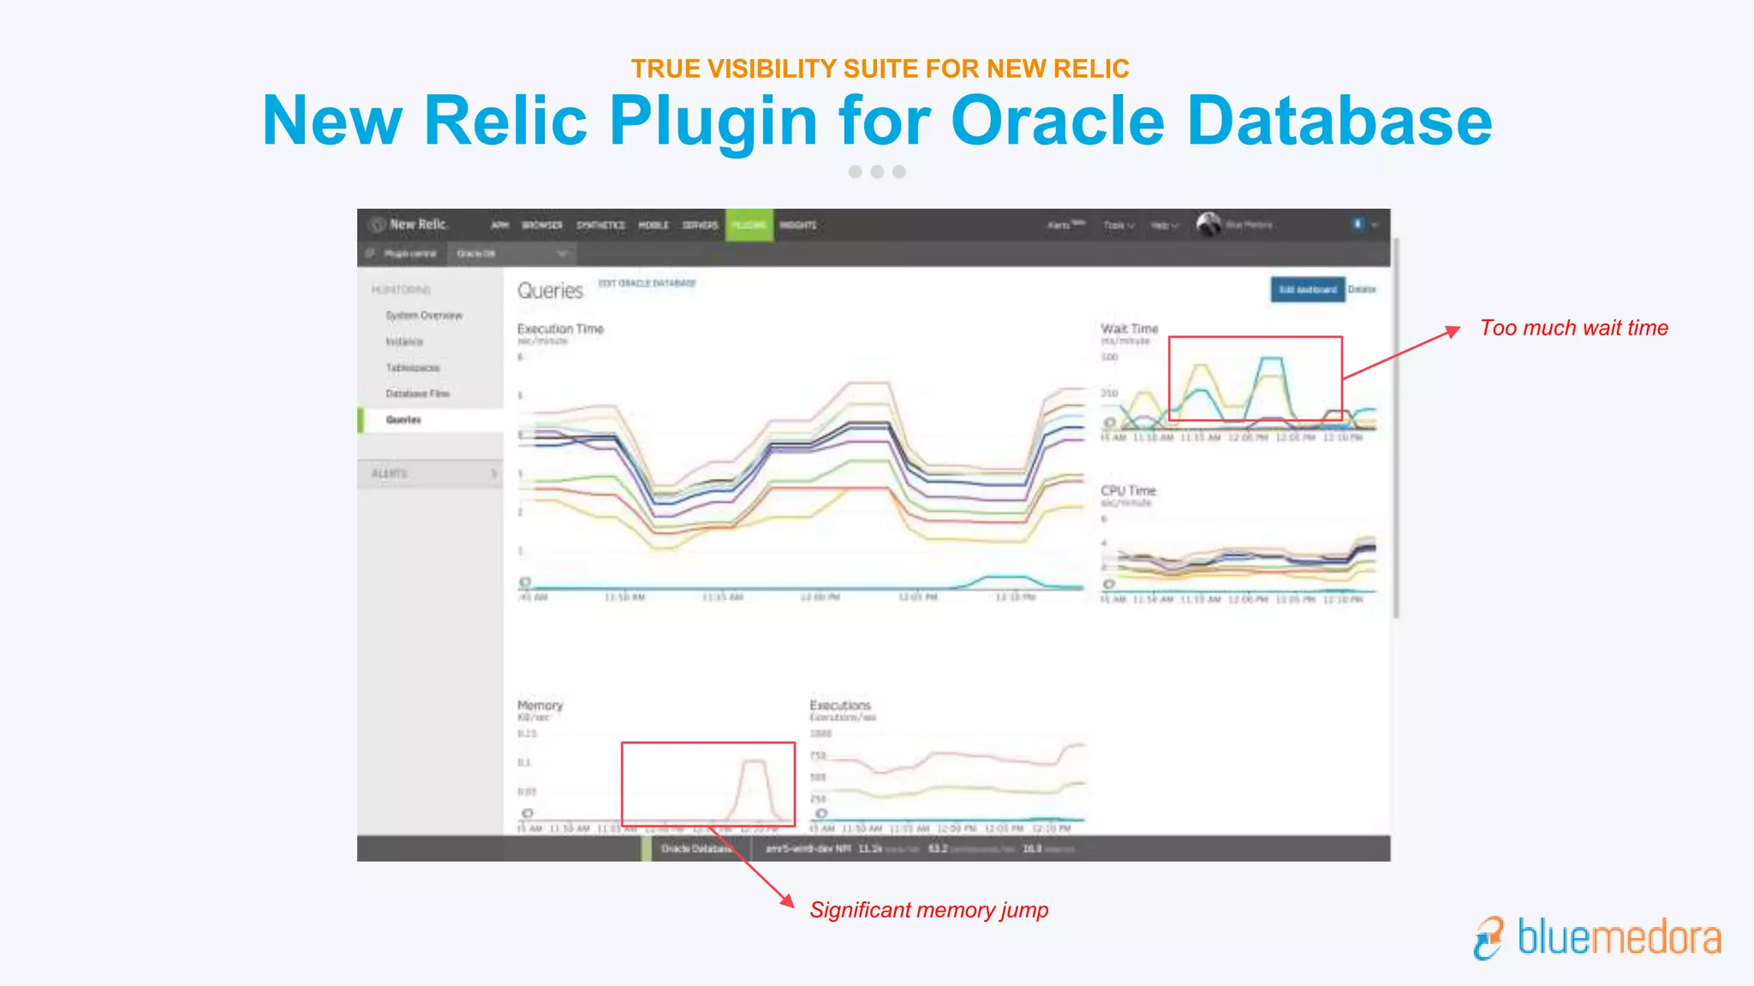Screen dimensions: 1754x986
Task: Open the APM menu item
Action: pos(500,225)
